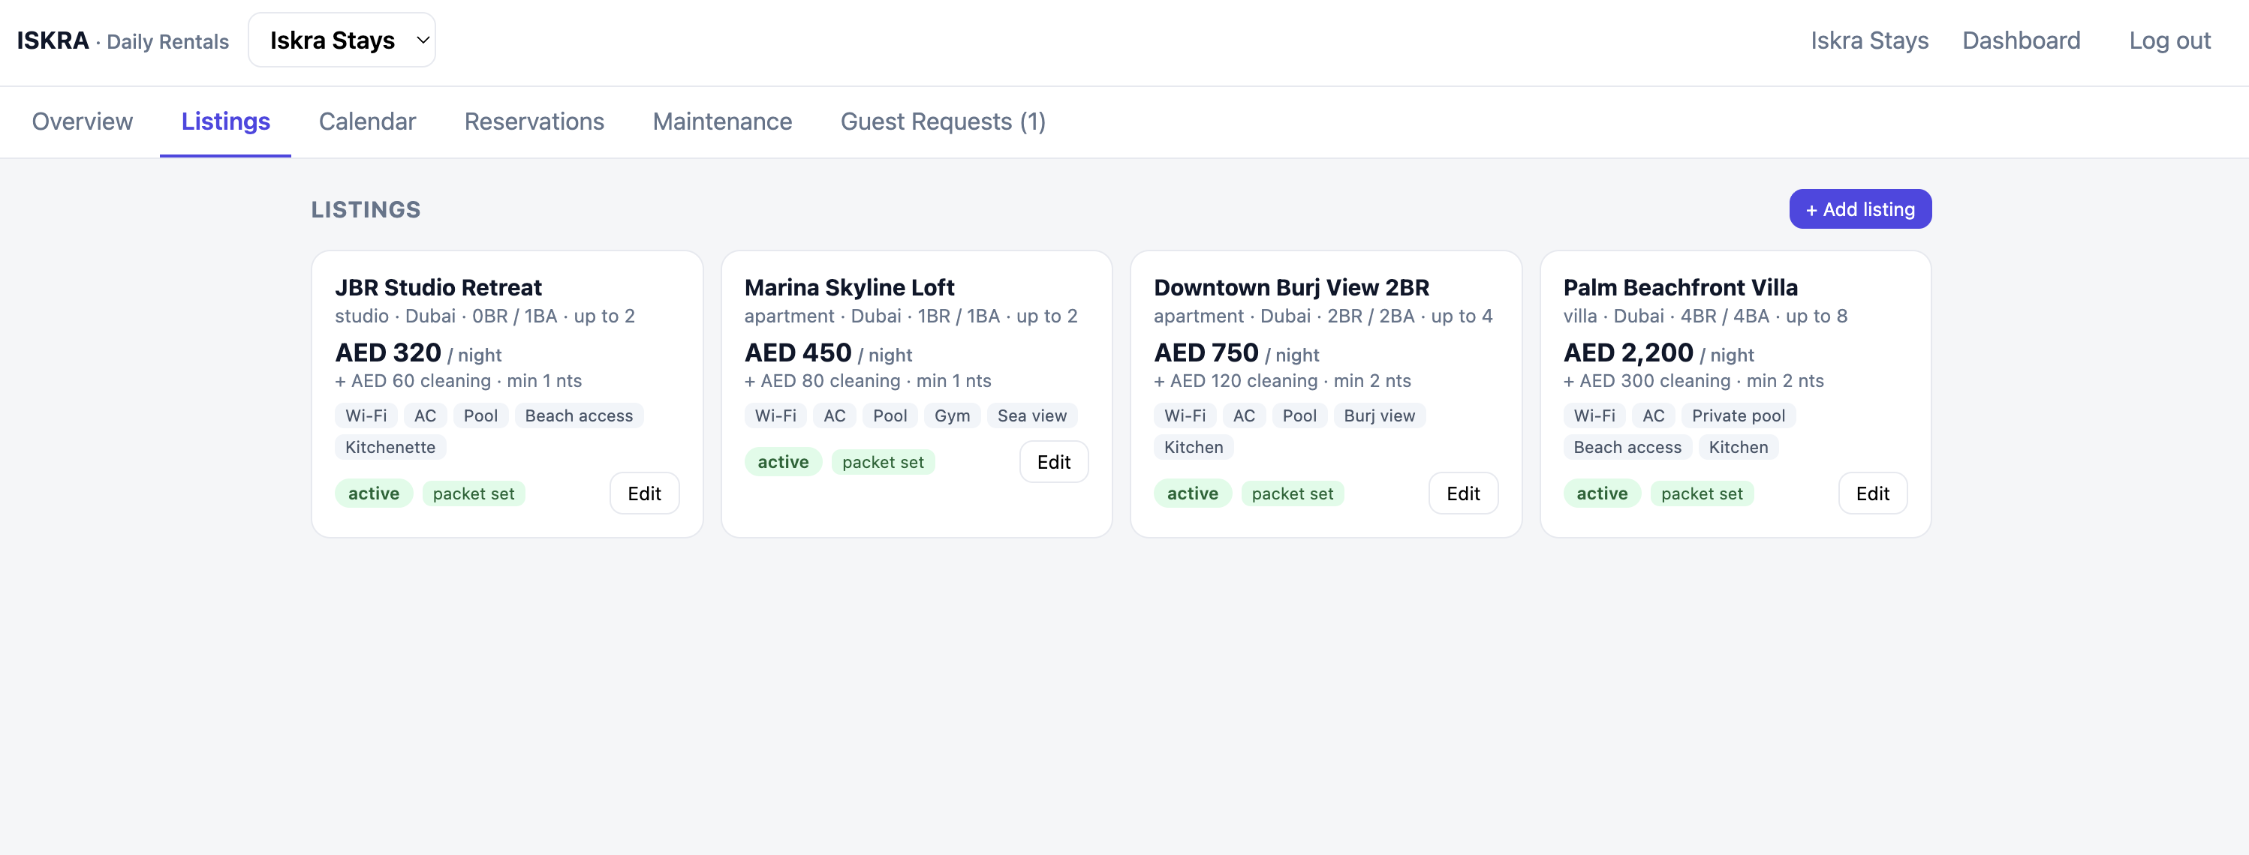2249x855 pixels.
Task: Open the Iskra Stays header link
Action: click(1869, 40)
